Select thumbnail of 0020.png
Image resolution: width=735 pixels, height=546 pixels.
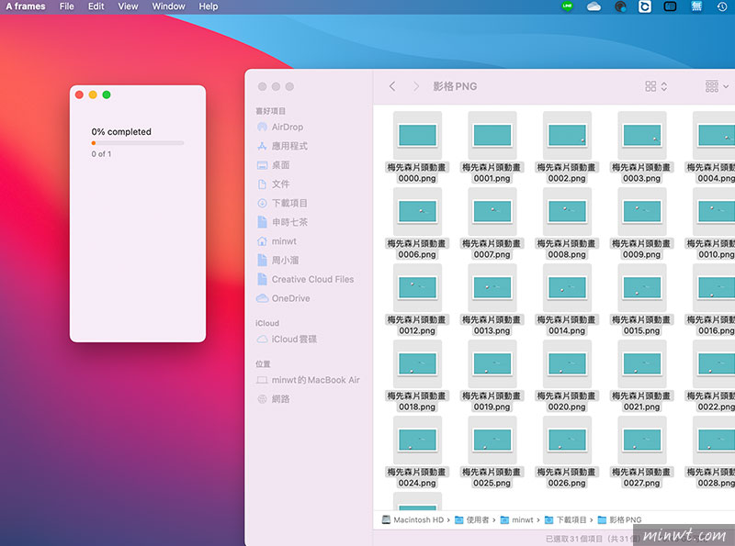(567, 363)
